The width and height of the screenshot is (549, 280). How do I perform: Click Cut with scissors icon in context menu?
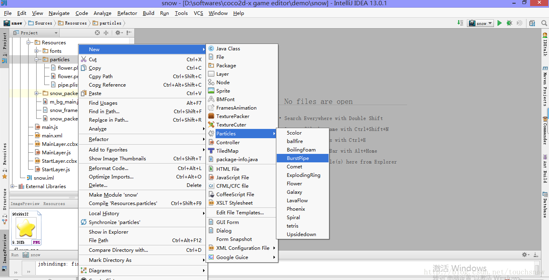(143, 59)
